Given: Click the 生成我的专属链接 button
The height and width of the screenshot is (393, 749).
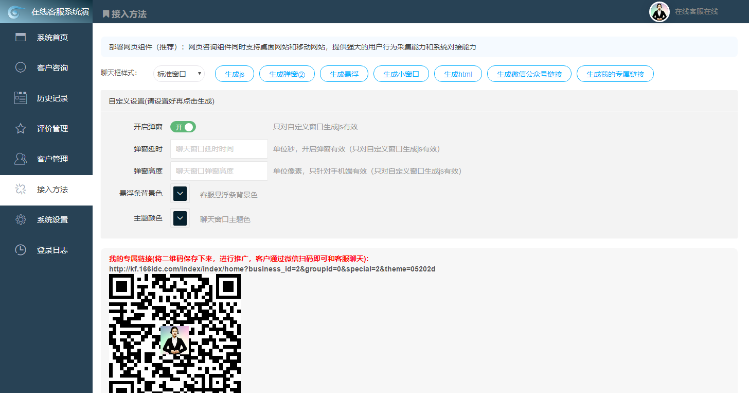Looking at the screenshot, I should tap(615, 74).
